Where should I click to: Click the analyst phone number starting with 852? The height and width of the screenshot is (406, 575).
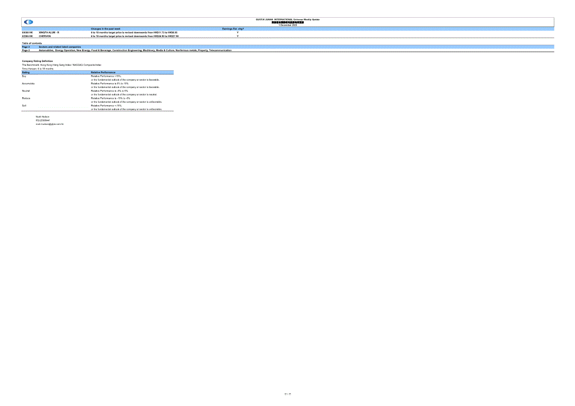point(43,120)
